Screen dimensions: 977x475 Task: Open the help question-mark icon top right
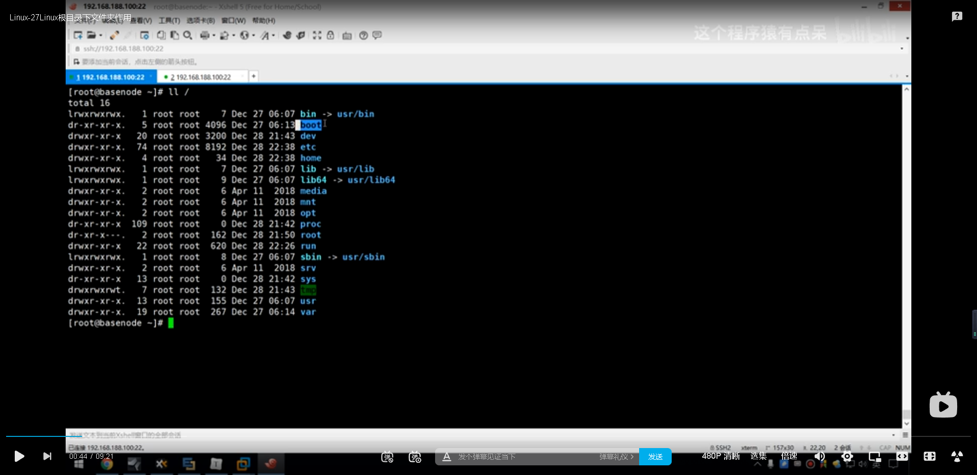tap(957, 16)
